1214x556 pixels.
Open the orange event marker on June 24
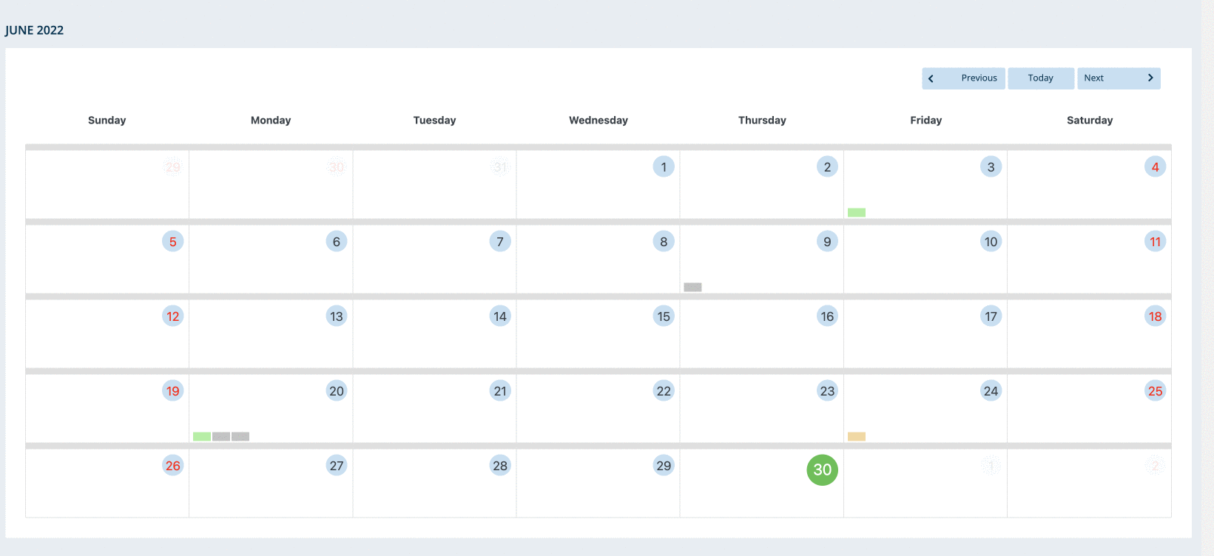(857, 436)
